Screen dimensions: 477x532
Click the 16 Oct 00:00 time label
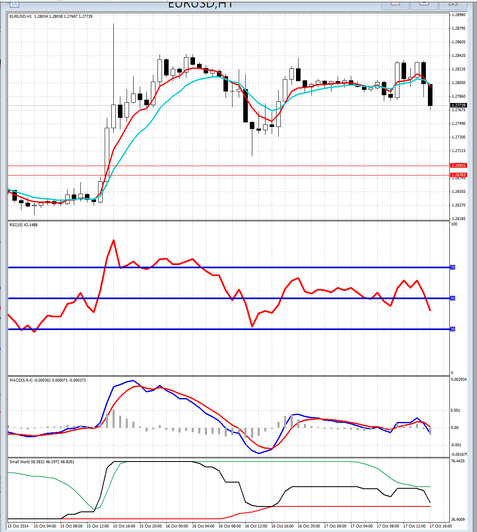pos(177,526)
